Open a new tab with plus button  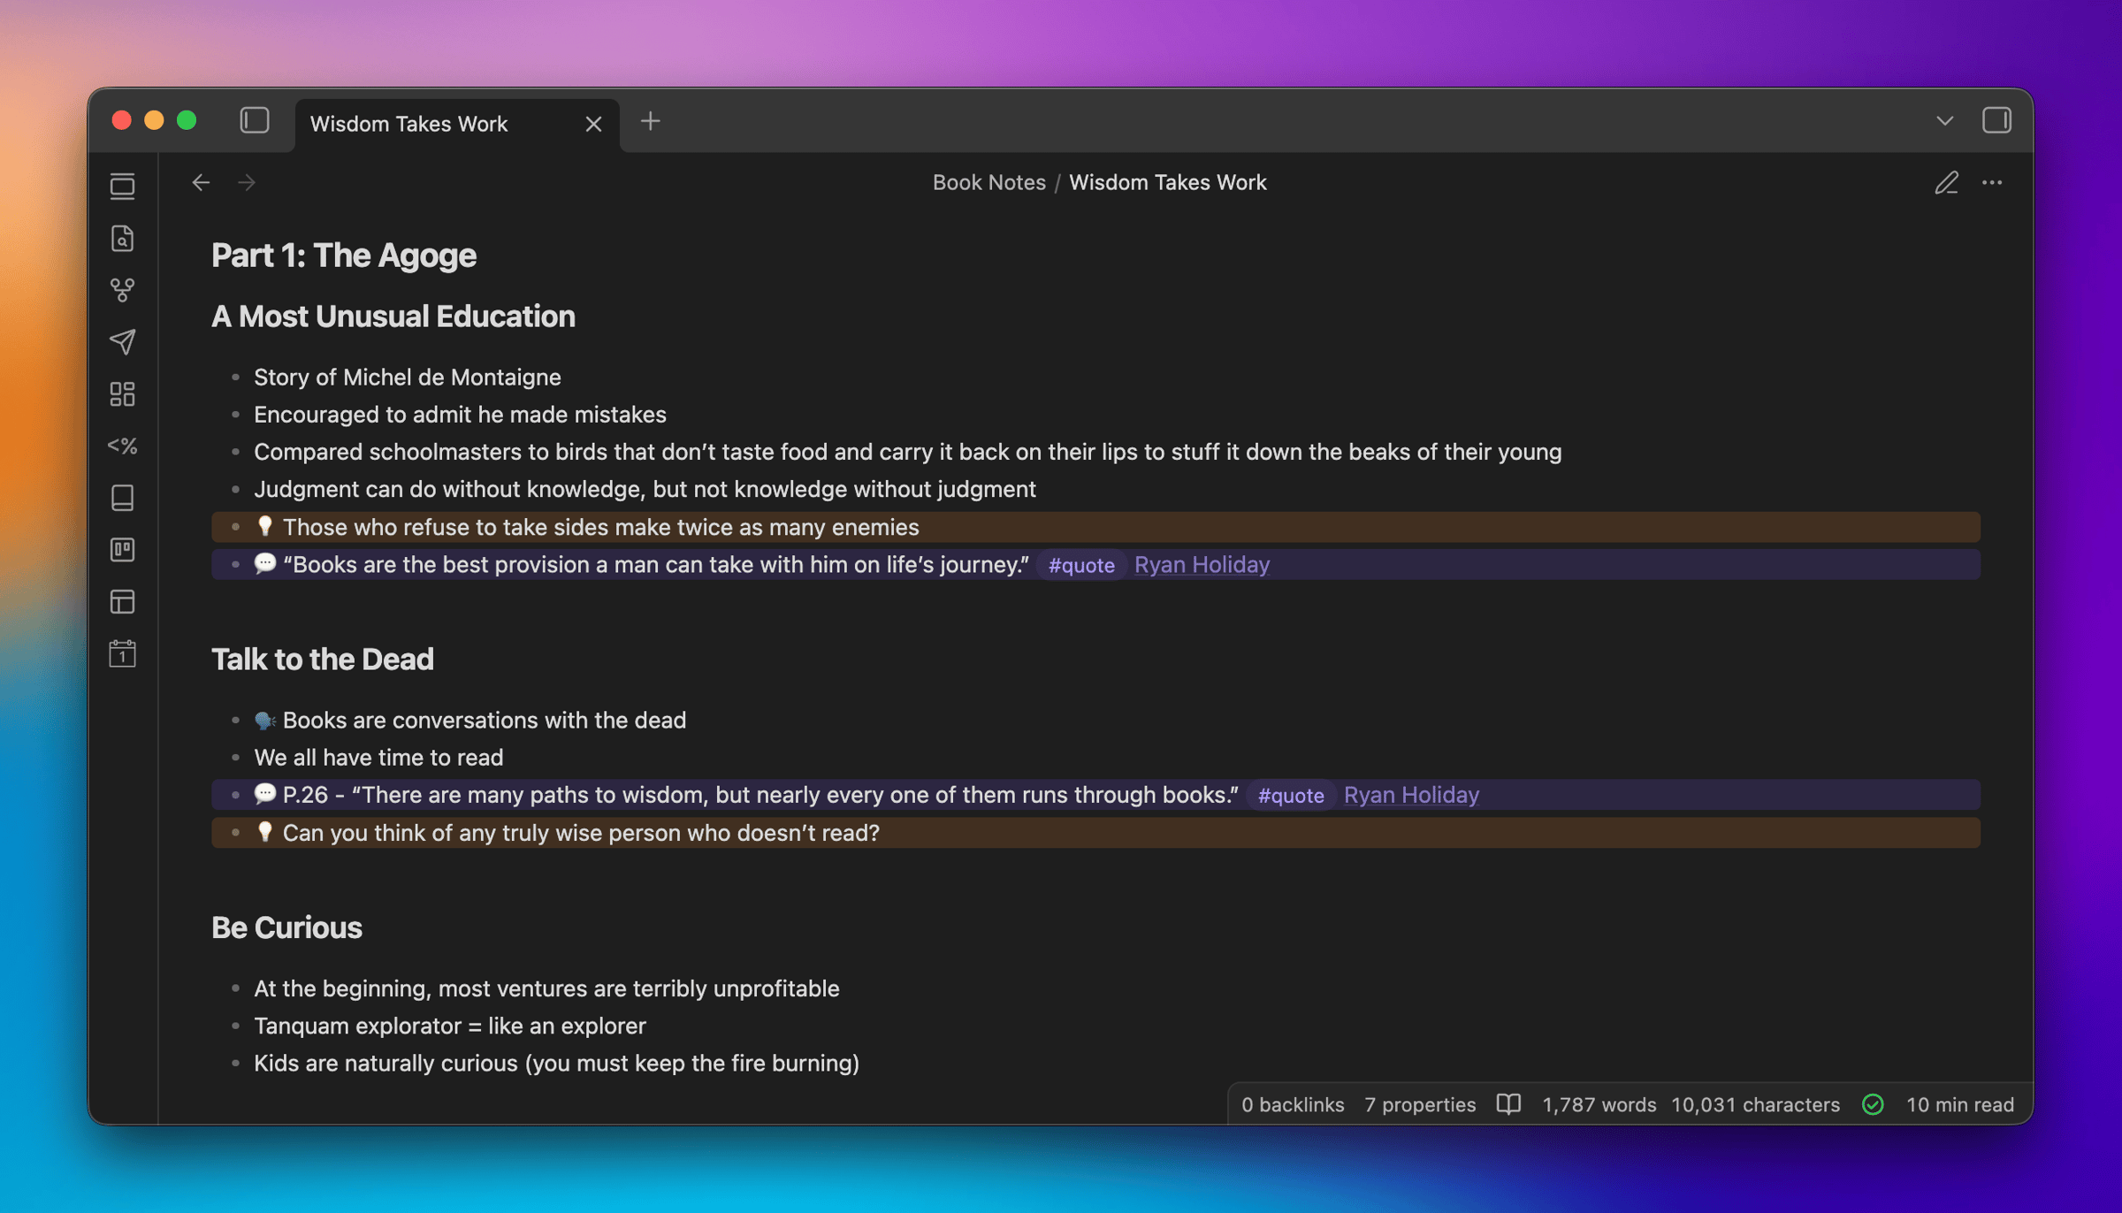(x=650, y=121)
